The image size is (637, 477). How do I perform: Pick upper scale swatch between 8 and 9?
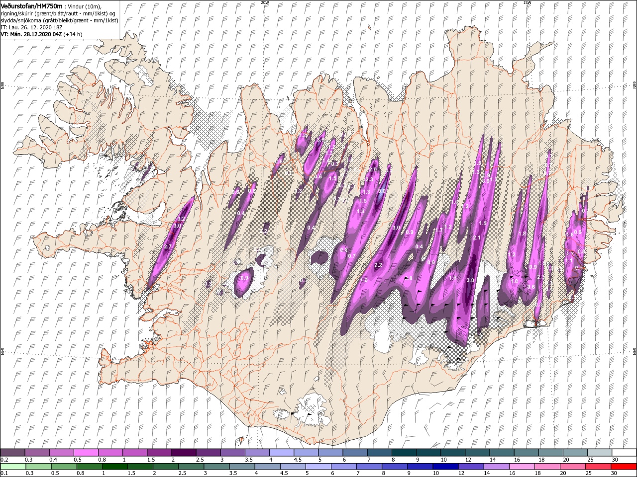tap(404, 453)
